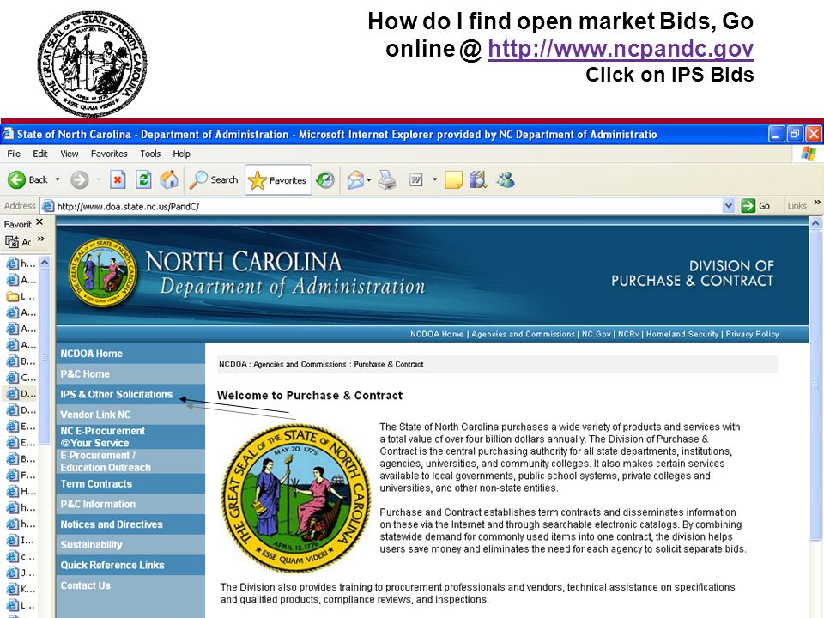Open the File menu
Viewport: 824px width, 618px height.
[x=14, y=154]
